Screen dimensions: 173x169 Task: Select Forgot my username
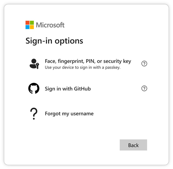[88, 114]
